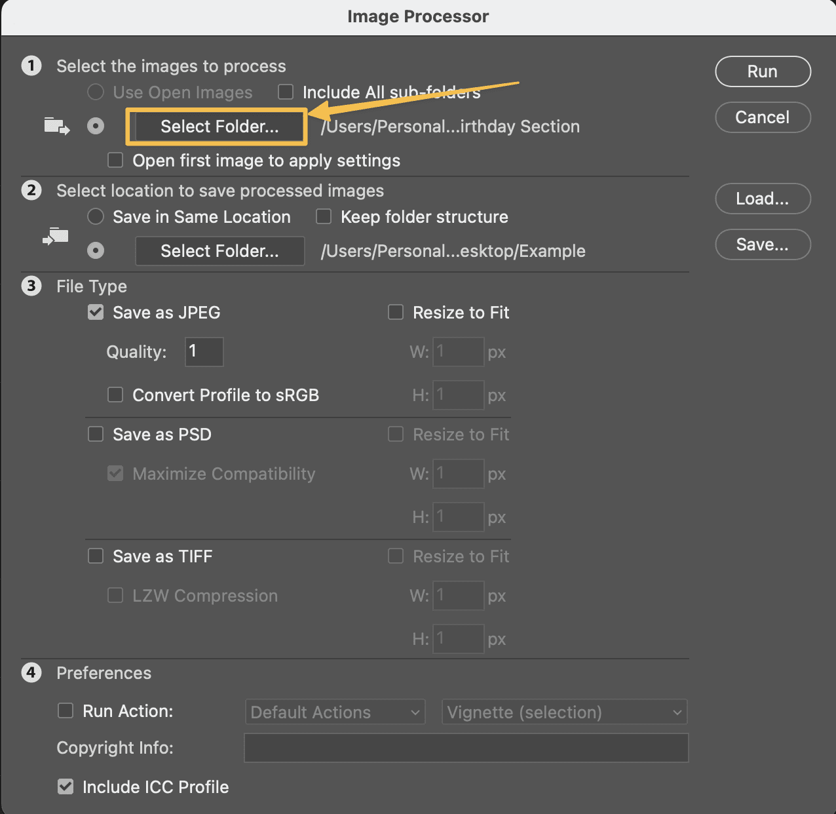
Task: Click the save destination output icon
Action: point(55,237)
